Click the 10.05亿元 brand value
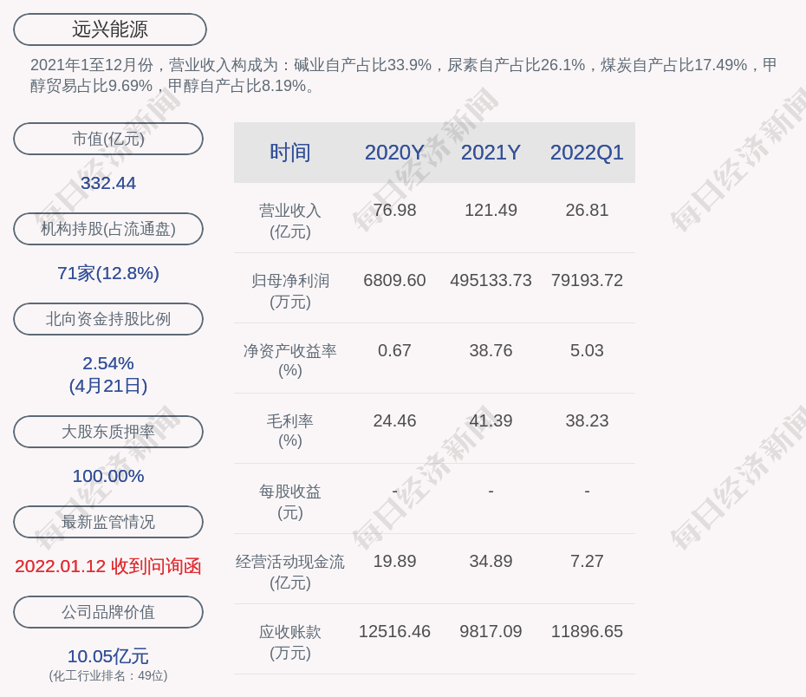806x697 pixels. [108, 656]
